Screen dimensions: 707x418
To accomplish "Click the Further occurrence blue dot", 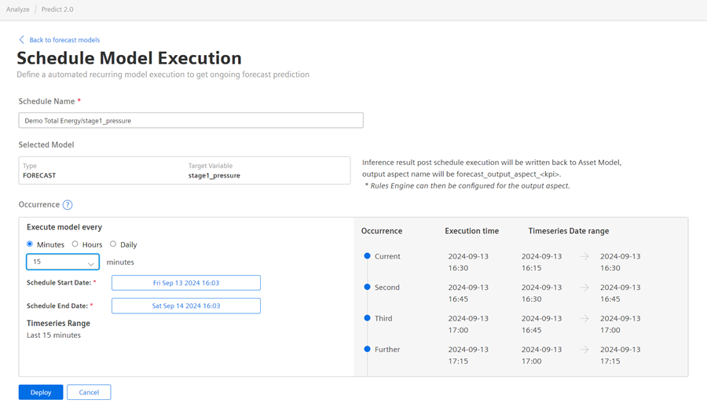I will pyautogui.click(x=367, y=349).
